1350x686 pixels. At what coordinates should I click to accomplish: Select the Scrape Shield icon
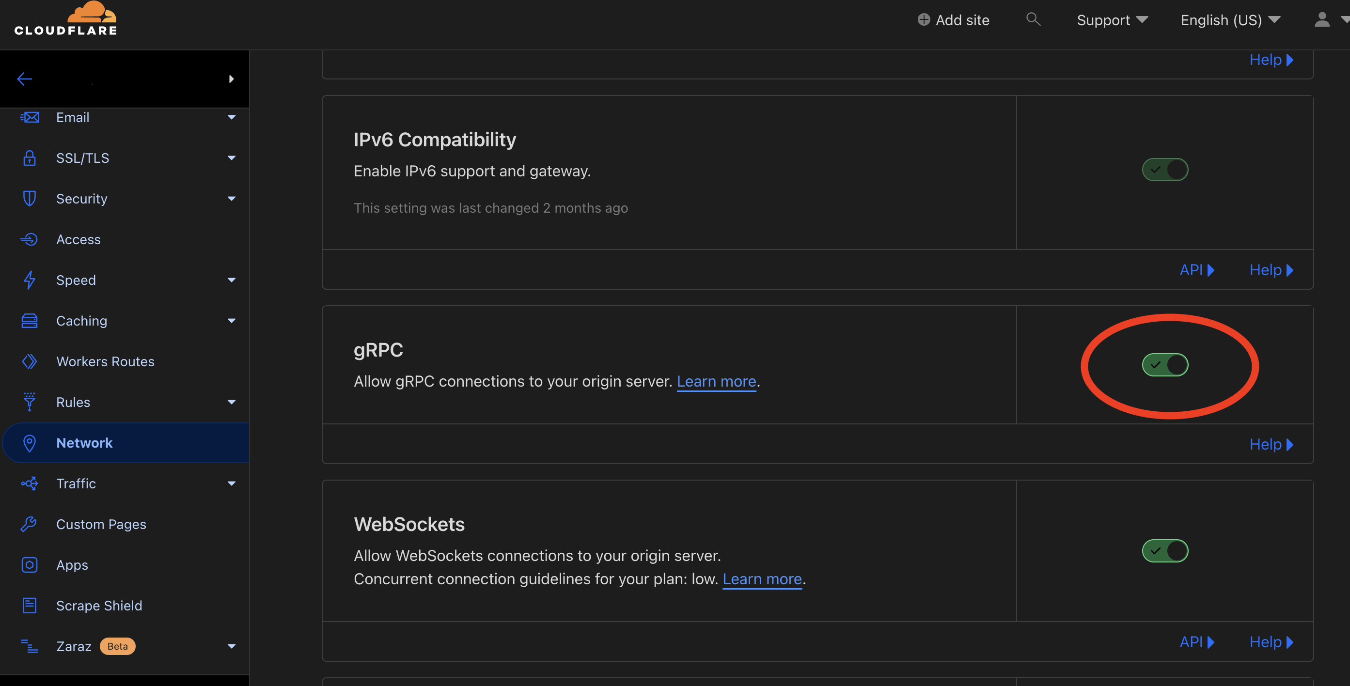[x=30, y=605]
